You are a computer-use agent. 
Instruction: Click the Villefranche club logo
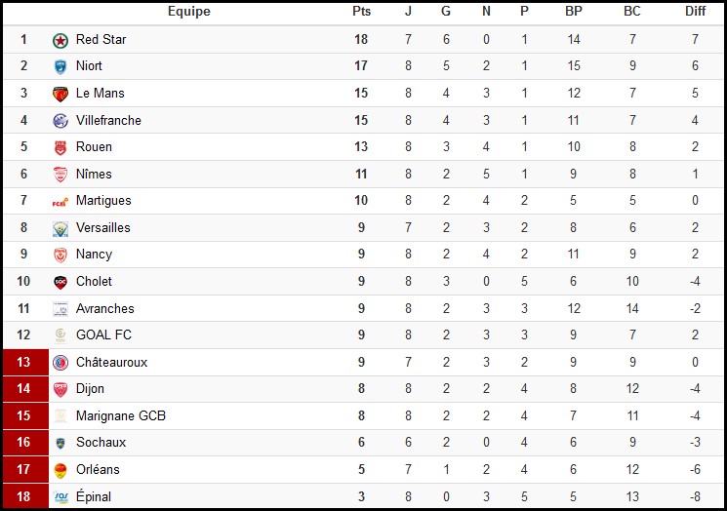point(61,121)
